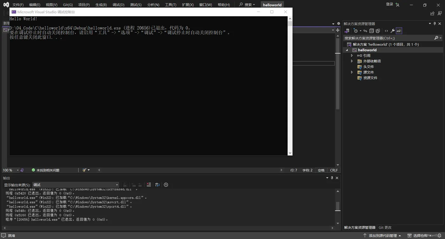Collapse the helloworld project node
The width and height of the screenshot is (445, 239).
point(347,50)
